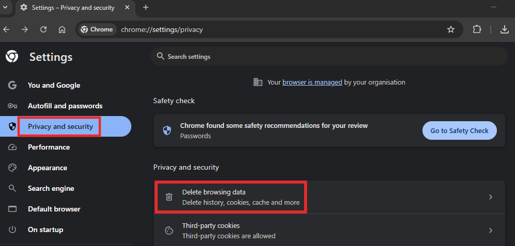Click the Safety check heading text
This screenshot has height=246, width=515.
[x=174, y=101]
